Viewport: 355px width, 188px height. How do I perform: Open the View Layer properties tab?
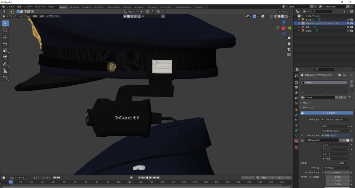coord(296,93)
